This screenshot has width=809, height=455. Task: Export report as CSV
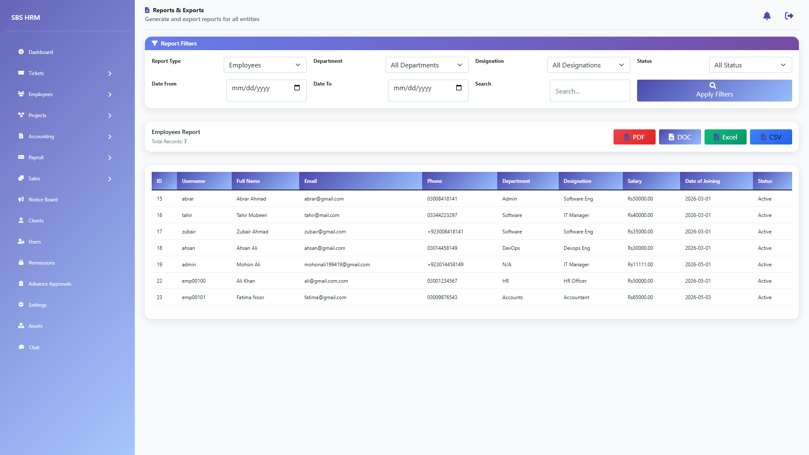(771, 137)
